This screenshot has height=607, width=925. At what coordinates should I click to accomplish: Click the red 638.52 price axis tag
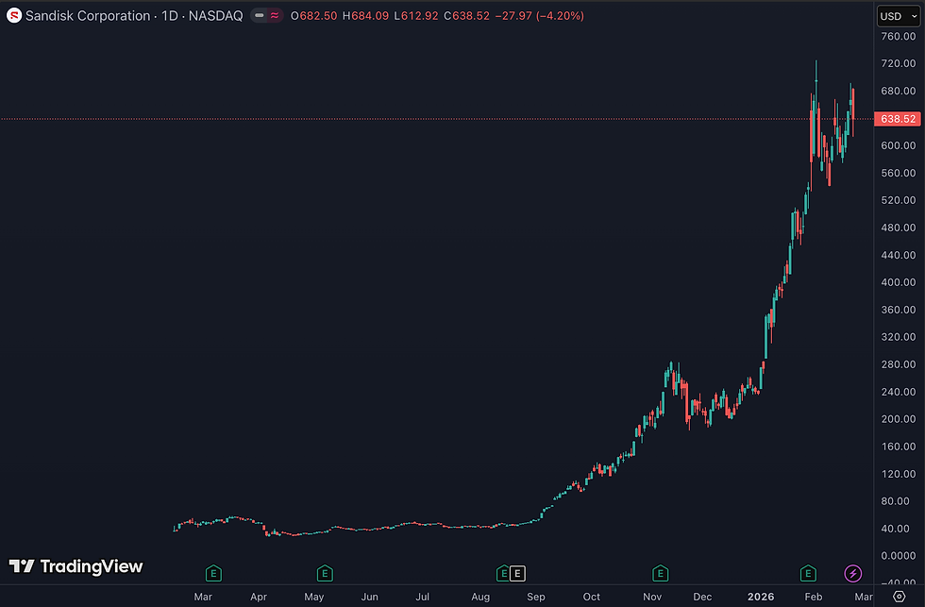[898, 119]
